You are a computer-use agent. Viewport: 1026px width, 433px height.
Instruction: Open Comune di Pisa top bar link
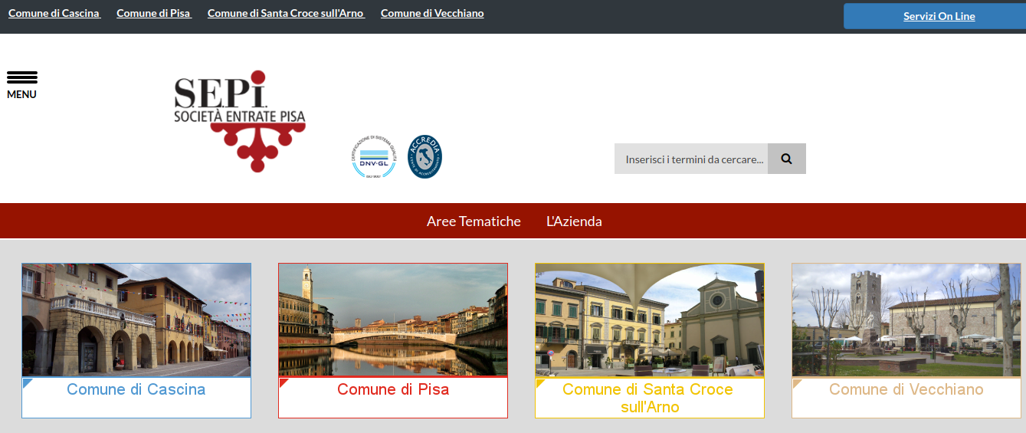154,13
